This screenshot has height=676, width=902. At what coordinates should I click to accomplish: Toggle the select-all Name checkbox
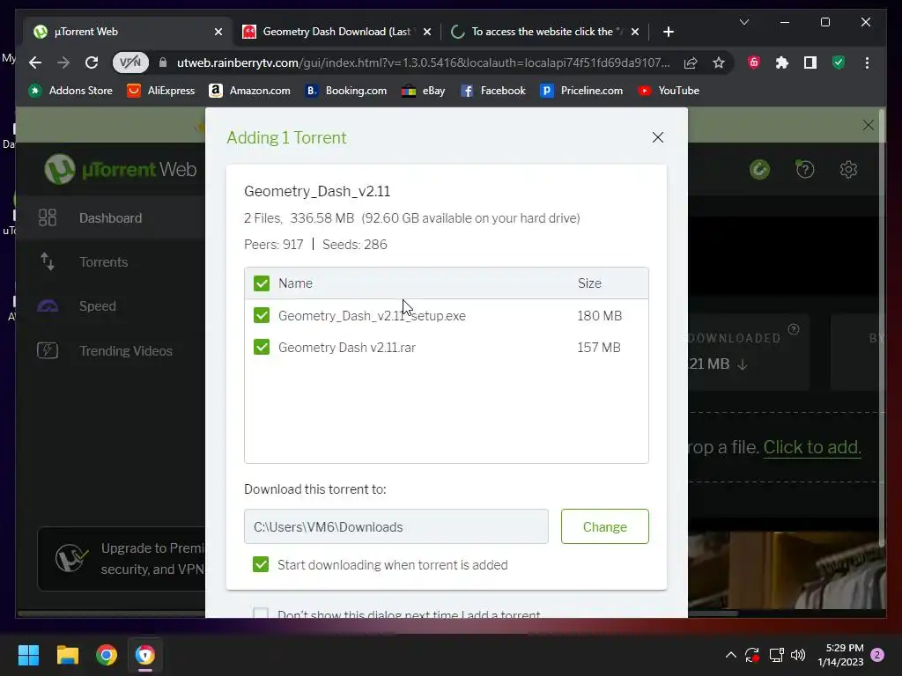click(x=261, y=283)
